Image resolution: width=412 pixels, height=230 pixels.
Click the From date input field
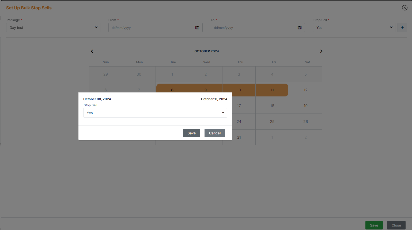151,28
